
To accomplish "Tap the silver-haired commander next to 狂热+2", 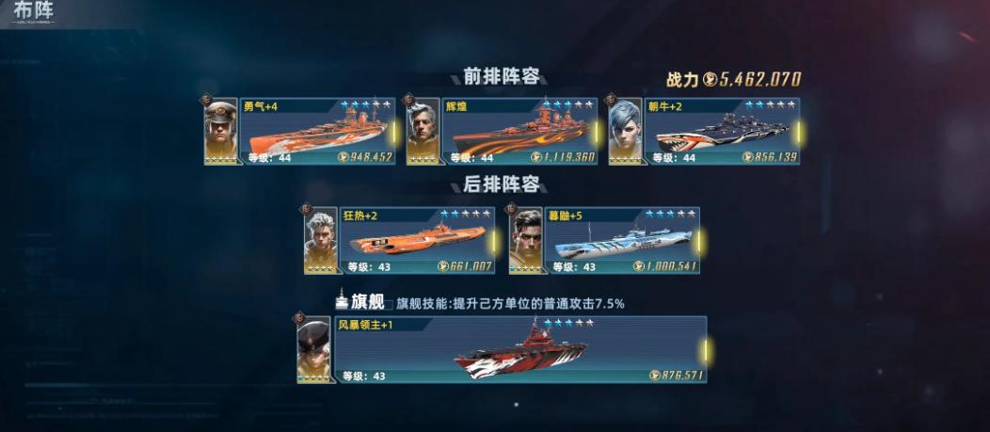I will tap(321, 241).
